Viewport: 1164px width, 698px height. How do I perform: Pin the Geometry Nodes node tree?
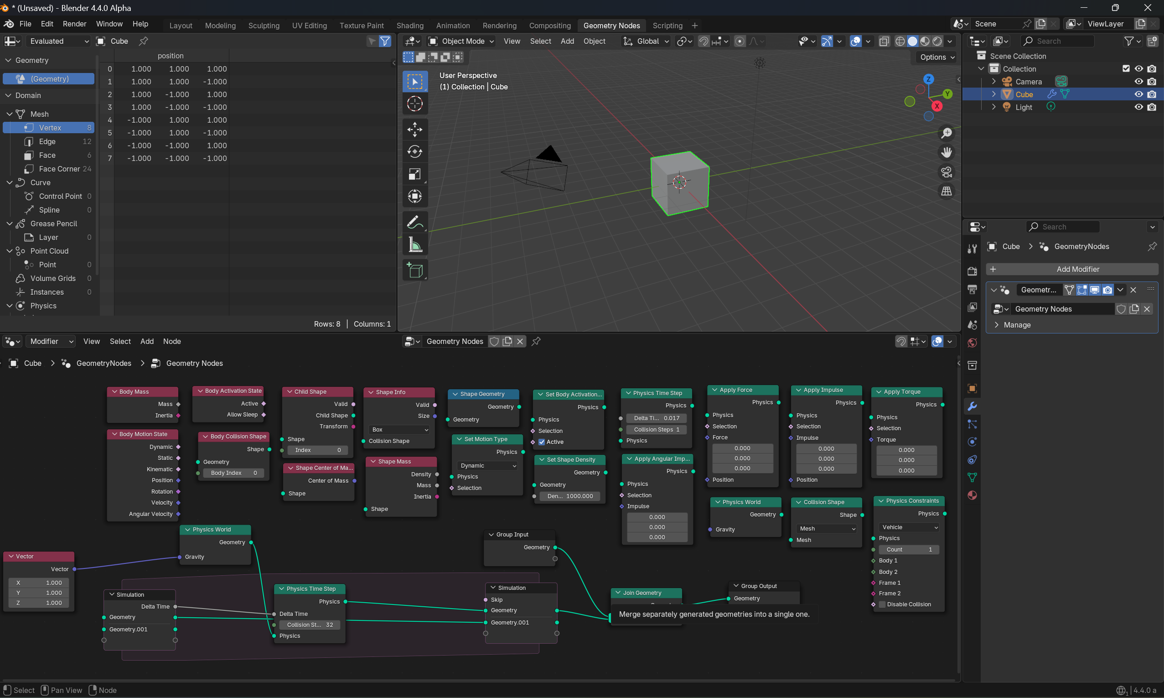(x=536, y=342)
